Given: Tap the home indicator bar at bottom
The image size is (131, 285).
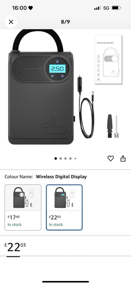Looking at the screenshot, I should click(x=65, y=282).
